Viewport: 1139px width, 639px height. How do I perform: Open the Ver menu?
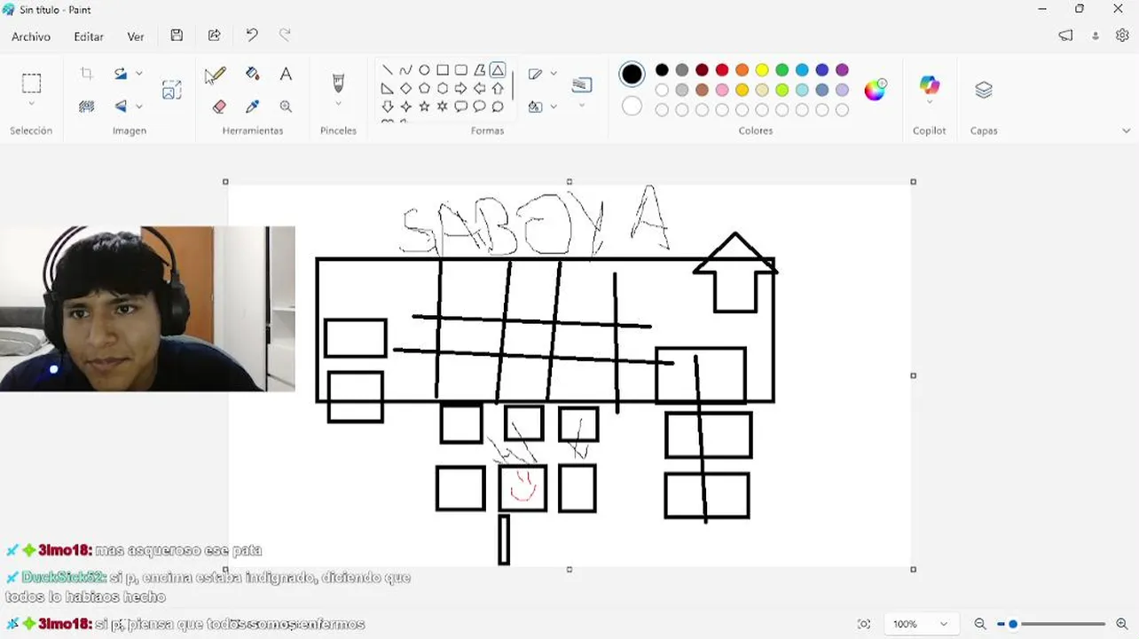[136, 36]
